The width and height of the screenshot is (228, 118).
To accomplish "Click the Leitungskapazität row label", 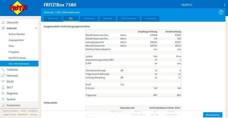I will 95,42.
